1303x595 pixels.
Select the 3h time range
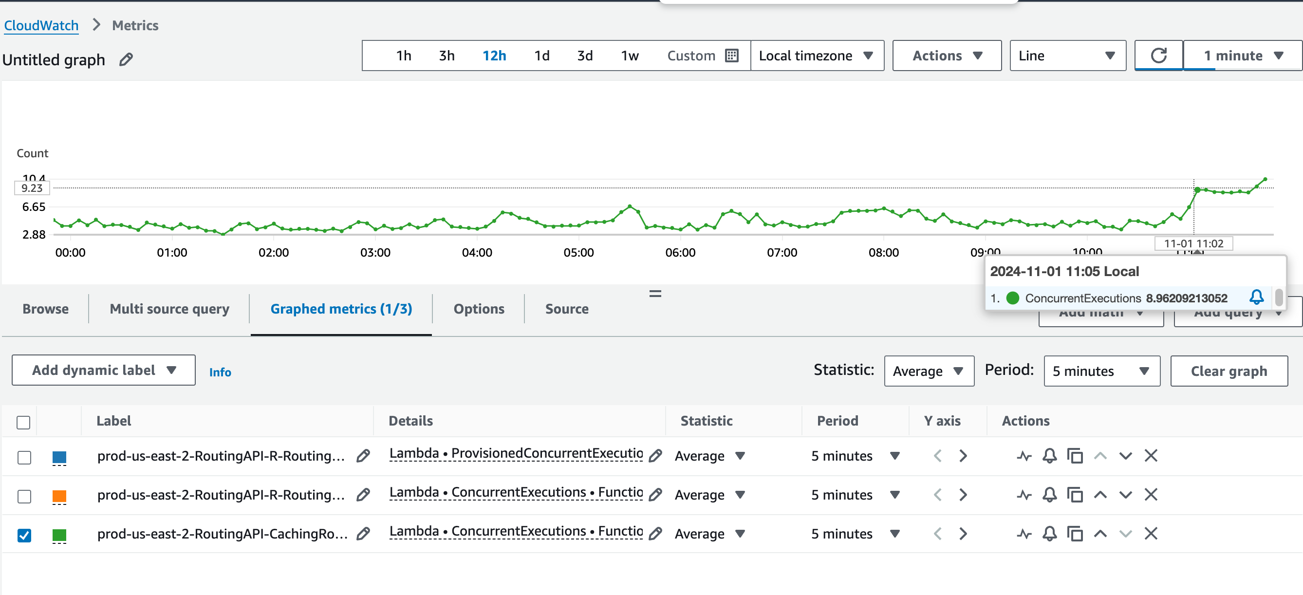click(x=446, y=56)
